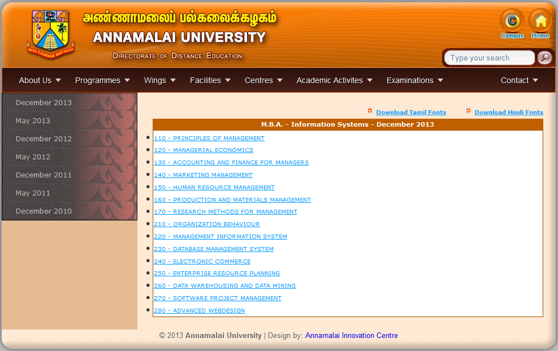Screen dimensions: 558x351
Task: Expand the Wings dropdown arrow
Action: 173,80
